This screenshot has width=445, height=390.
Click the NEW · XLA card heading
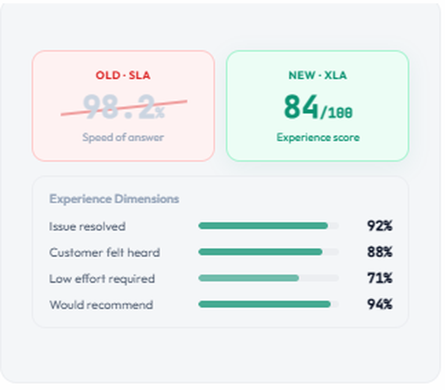[317, 75]
